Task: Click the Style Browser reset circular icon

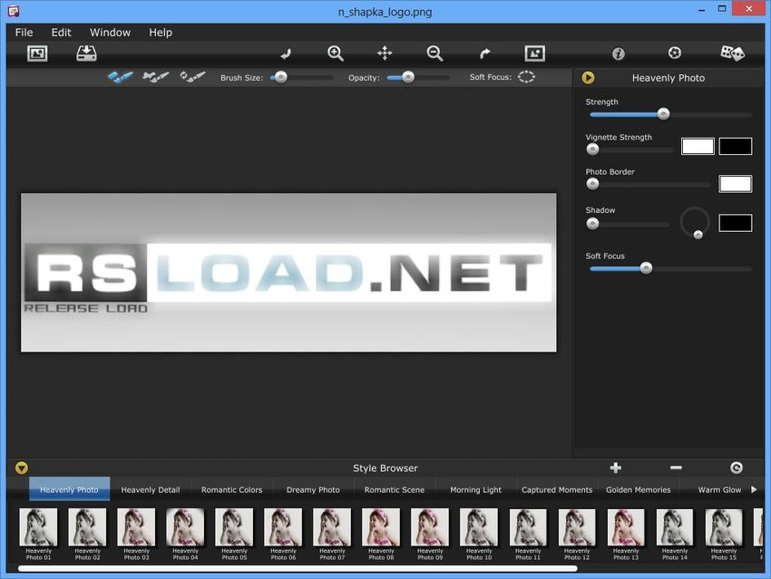Action: tap(737, 468)
